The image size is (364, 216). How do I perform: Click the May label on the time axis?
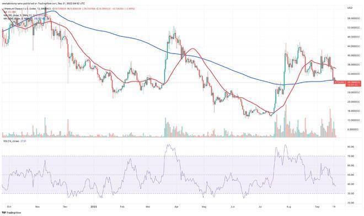point(204,206)
